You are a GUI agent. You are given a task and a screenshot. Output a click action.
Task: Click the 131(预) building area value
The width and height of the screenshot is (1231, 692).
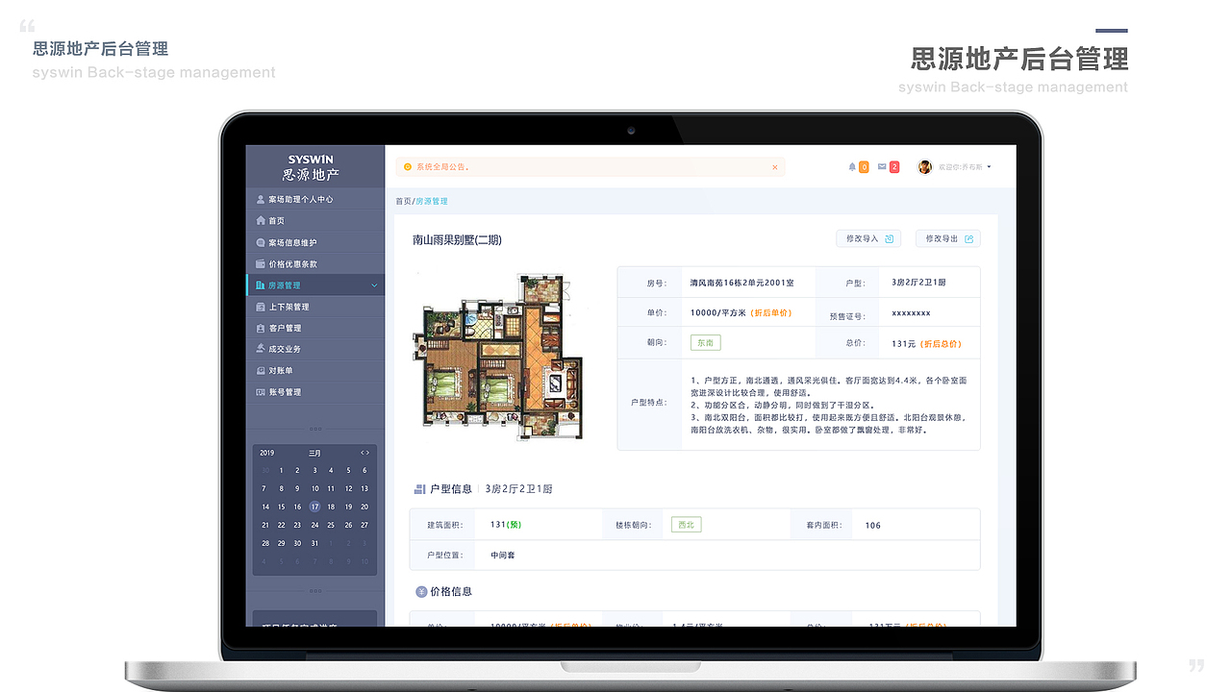tap(506, 525)
